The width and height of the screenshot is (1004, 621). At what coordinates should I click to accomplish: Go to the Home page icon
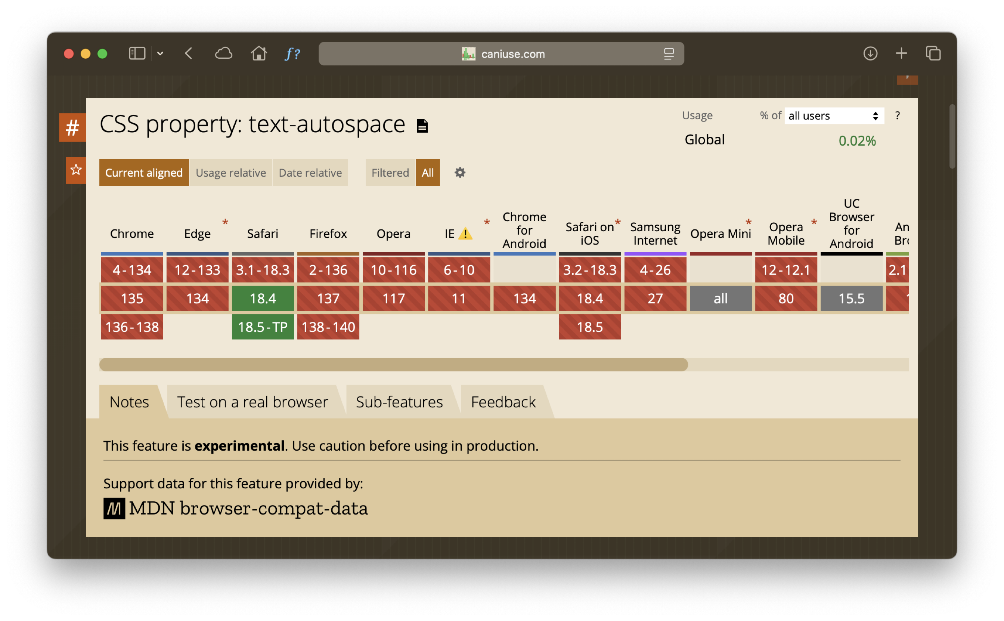[259, 53]
